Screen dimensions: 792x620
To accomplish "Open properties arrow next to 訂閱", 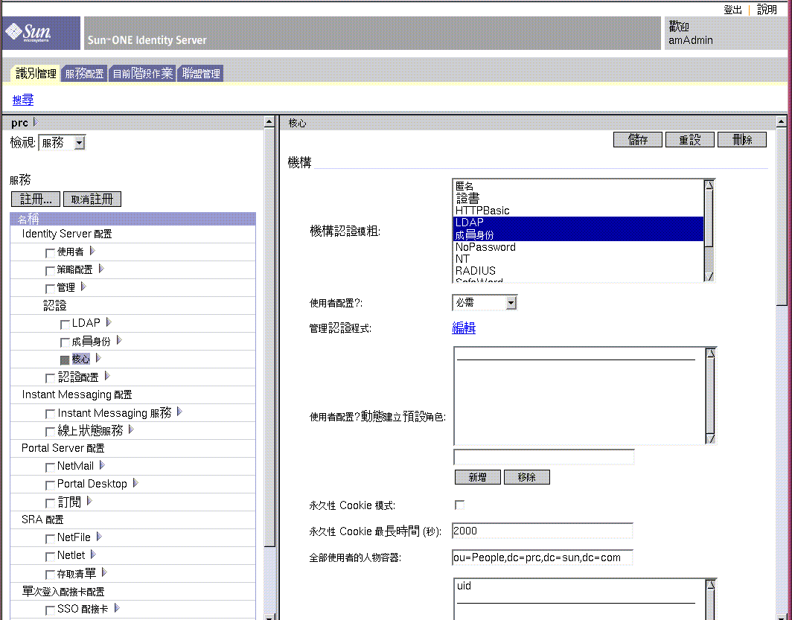I will [89, 501].
